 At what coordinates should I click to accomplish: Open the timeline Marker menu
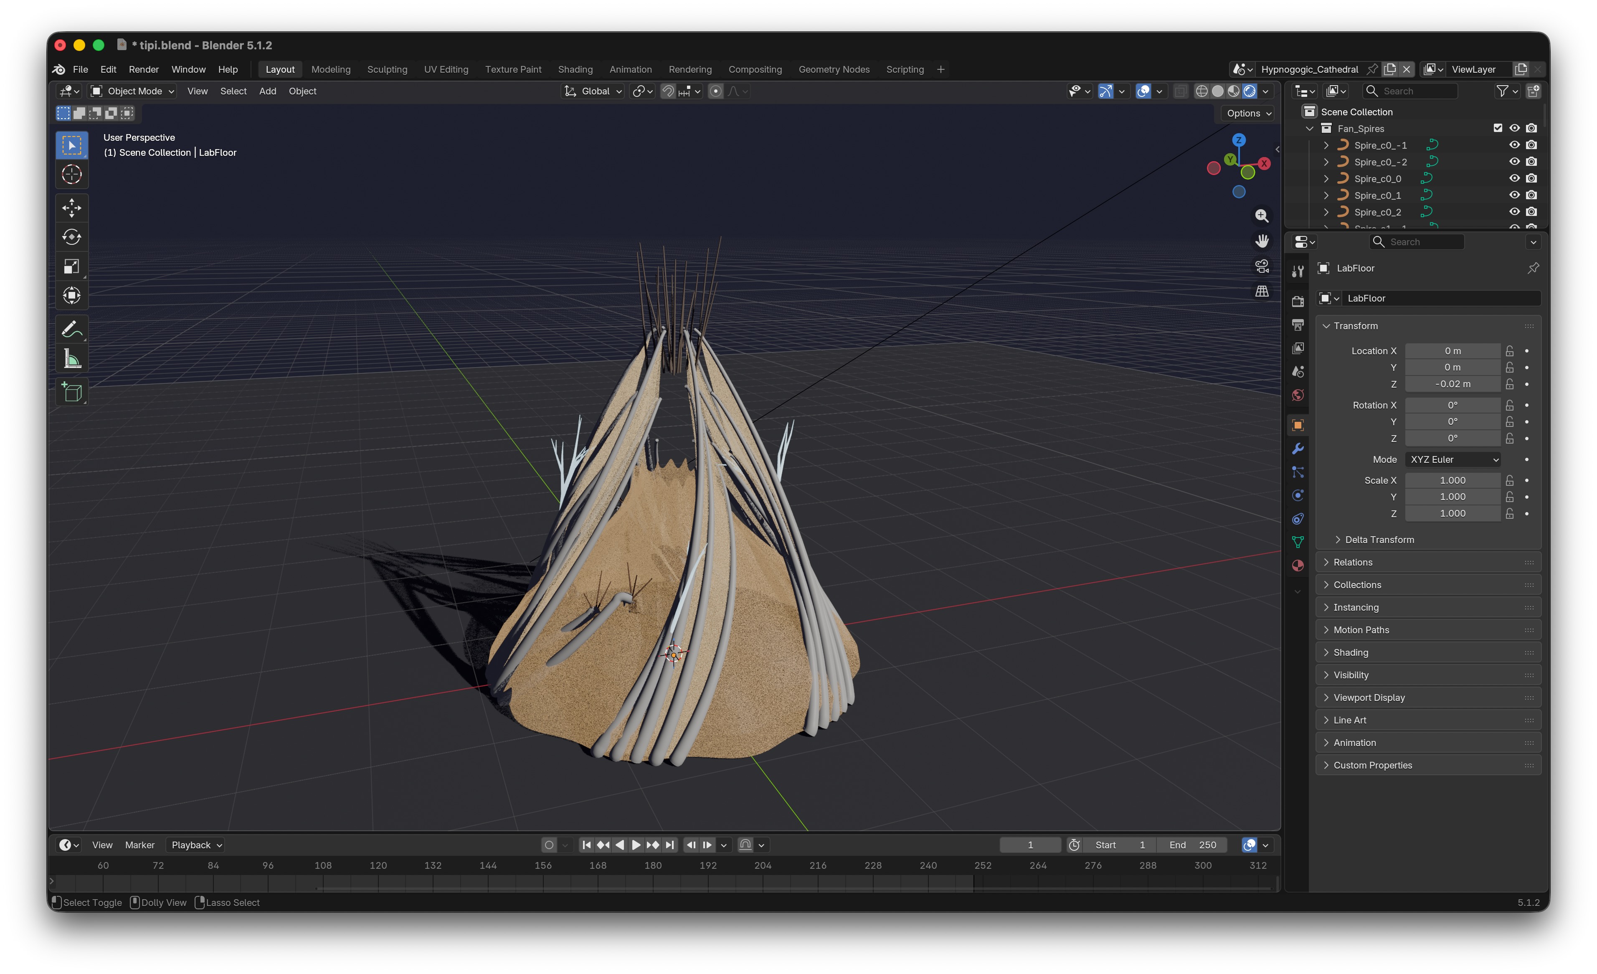pos(139,845)
